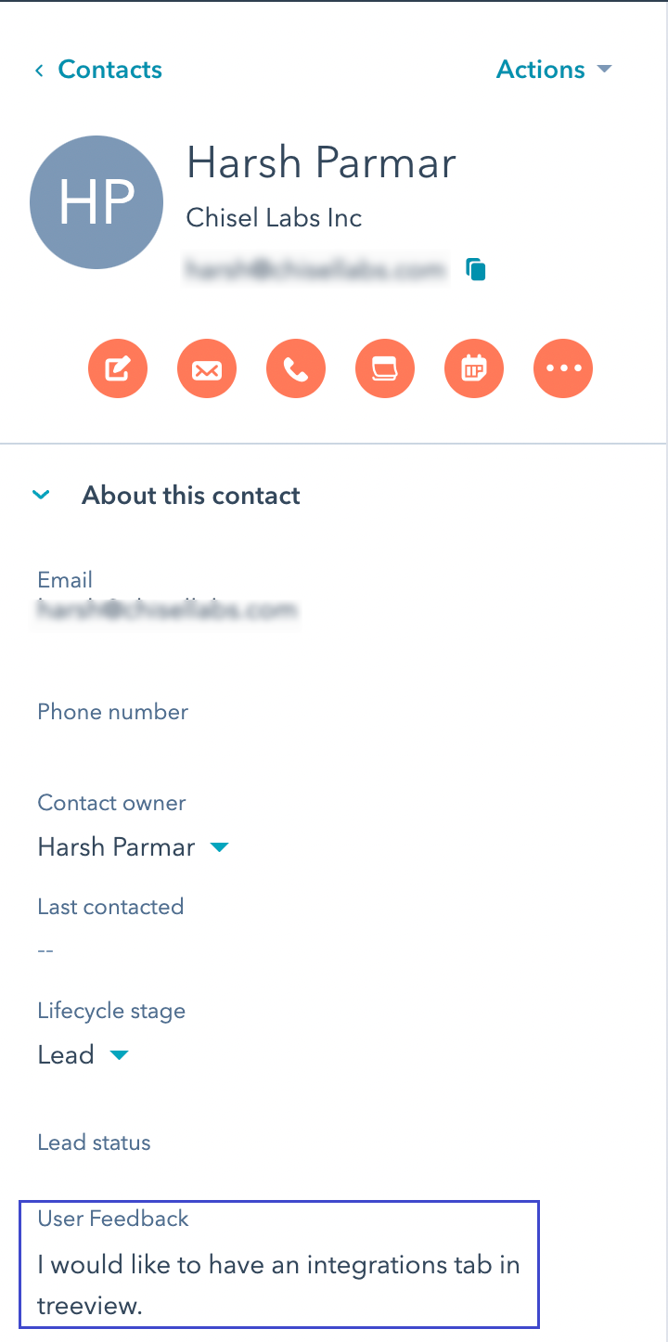Open the log activity icon
Screen dimensions: 668x1342
point(384,368)
